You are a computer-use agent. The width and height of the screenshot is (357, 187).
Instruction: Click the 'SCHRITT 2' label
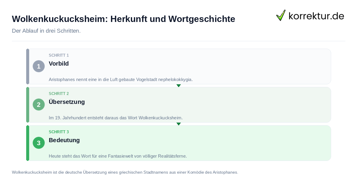59,94
